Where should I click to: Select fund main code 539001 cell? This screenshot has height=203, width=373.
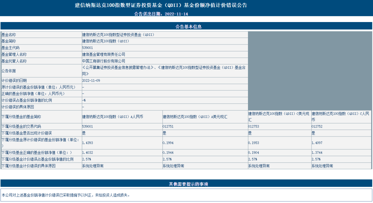[165, 48]
